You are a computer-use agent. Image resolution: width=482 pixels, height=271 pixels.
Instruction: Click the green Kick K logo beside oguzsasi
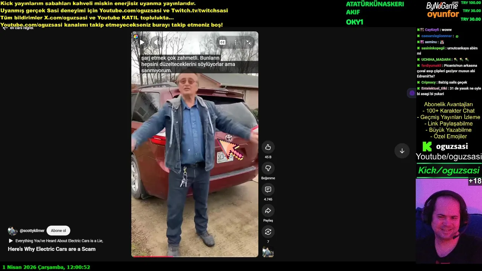[x=427, y=146]
